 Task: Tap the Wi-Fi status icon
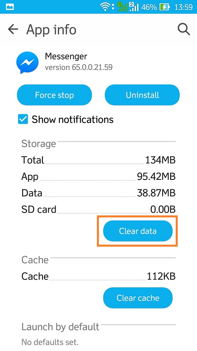[106, 7]
